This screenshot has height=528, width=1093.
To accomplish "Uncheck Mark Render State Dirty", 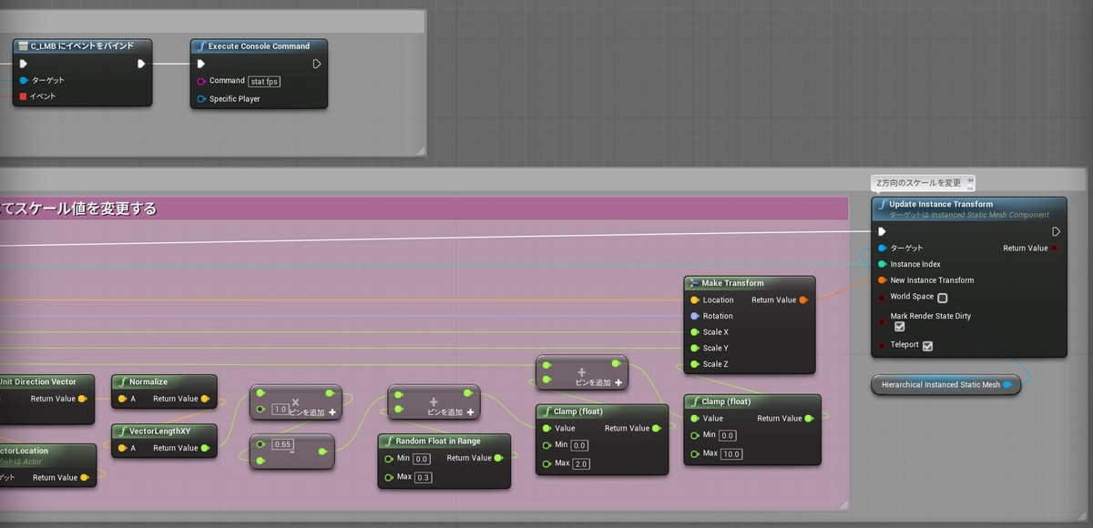I will coord(899,326).
